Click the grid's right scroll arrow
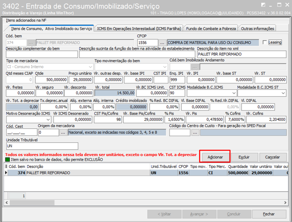The image size is (292, 222). (x=284, y=202)
